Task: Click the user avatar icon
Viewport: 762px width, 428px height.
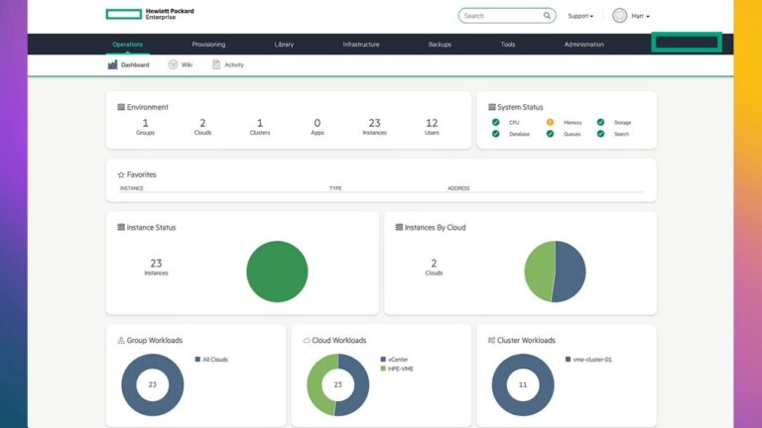Action: point(620,16)
